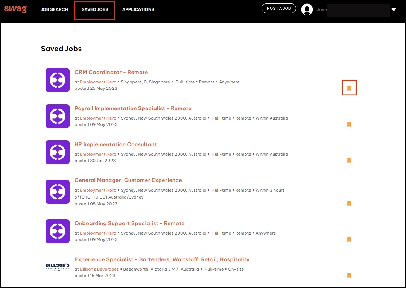This screenshot has height=288, width=406.
Task: Click the Swag logo in header
Action: pyautogui.click(x=15, y=9)
